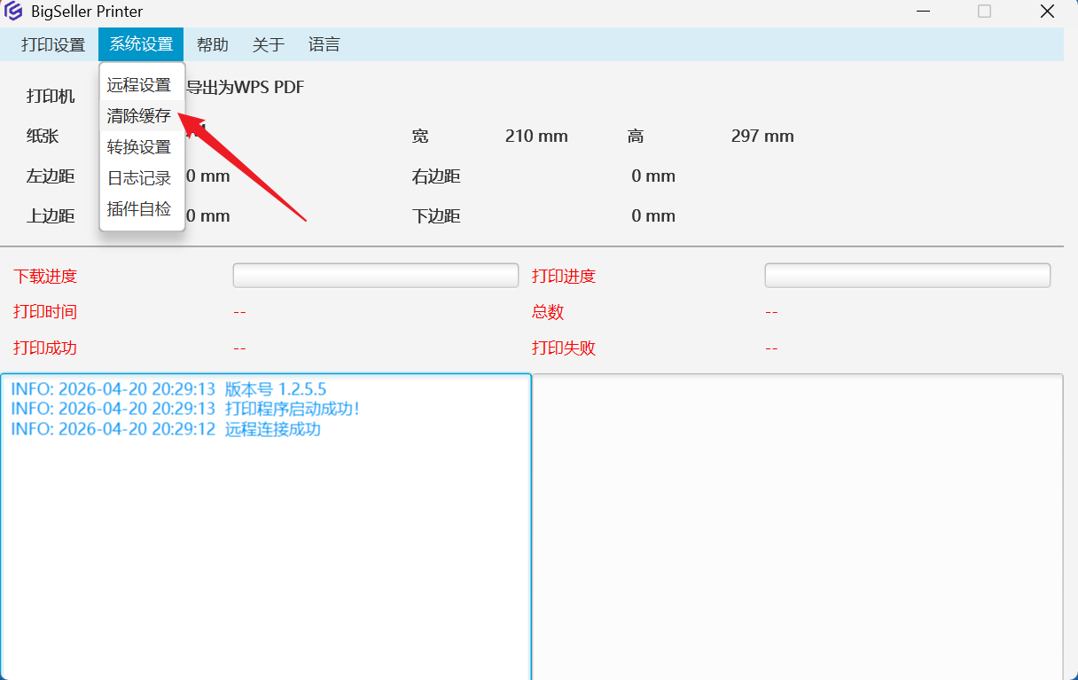Click the height value 297 mm

tap(762, 137)
